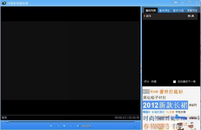Viewport: 201px width, 130px height.
Task: Click the 蕾丝打底衫 ad link
Action: coord(171,92)
